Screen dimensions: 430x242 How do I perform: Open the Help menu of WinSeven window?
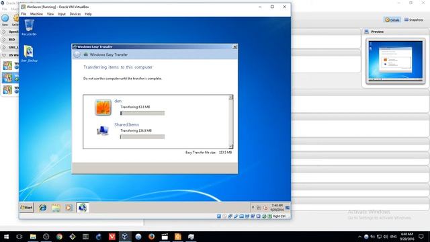tap(88, 14)
